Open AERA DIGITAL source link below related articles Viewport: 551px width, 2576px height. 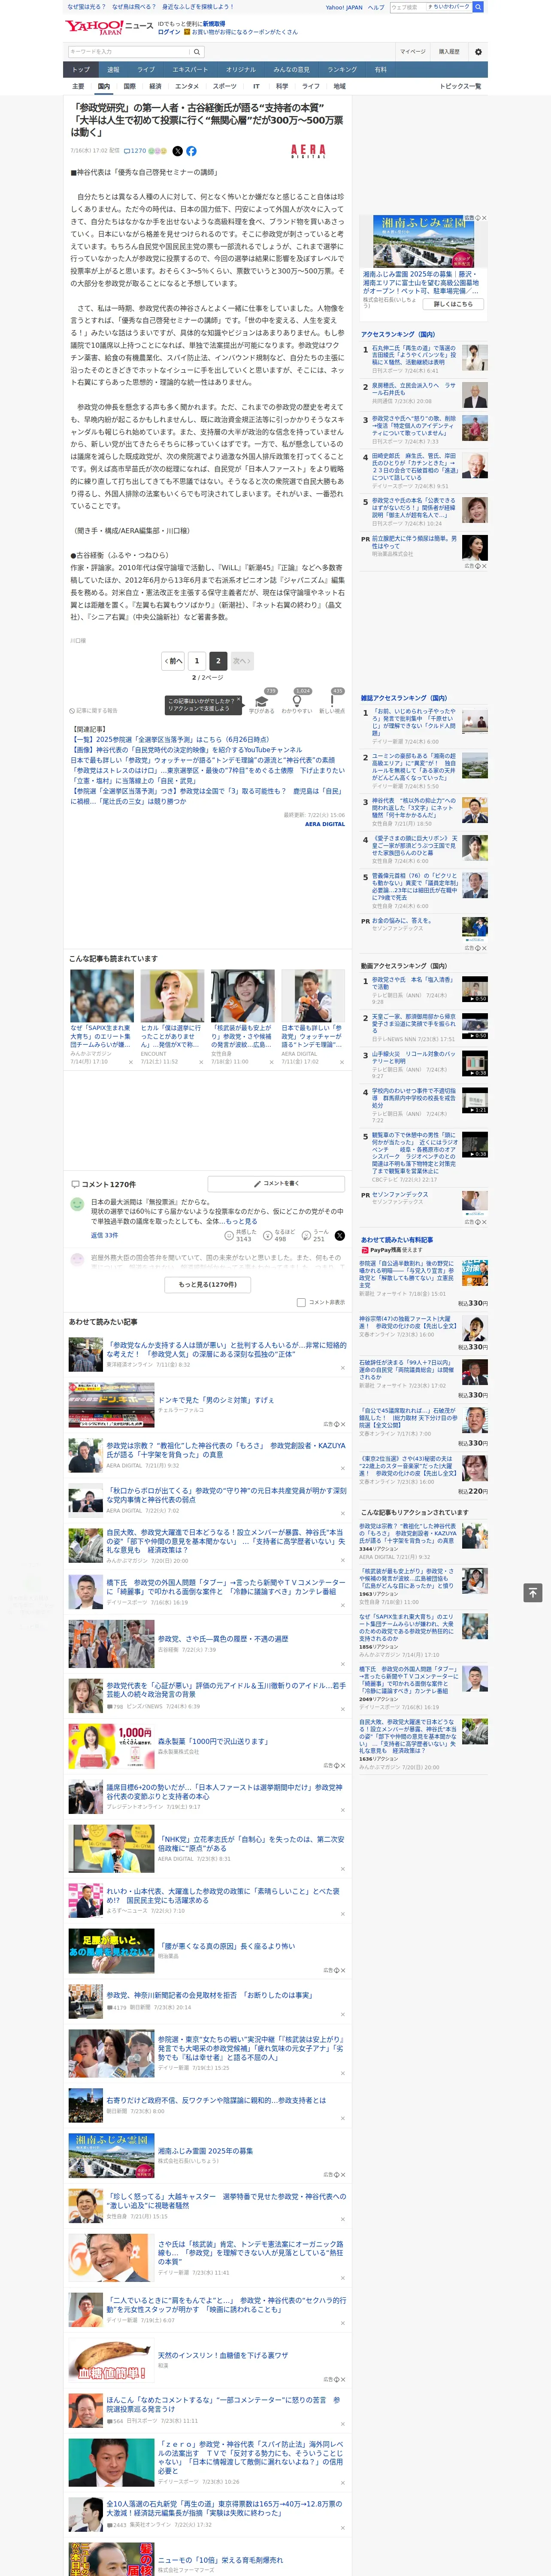325,823
